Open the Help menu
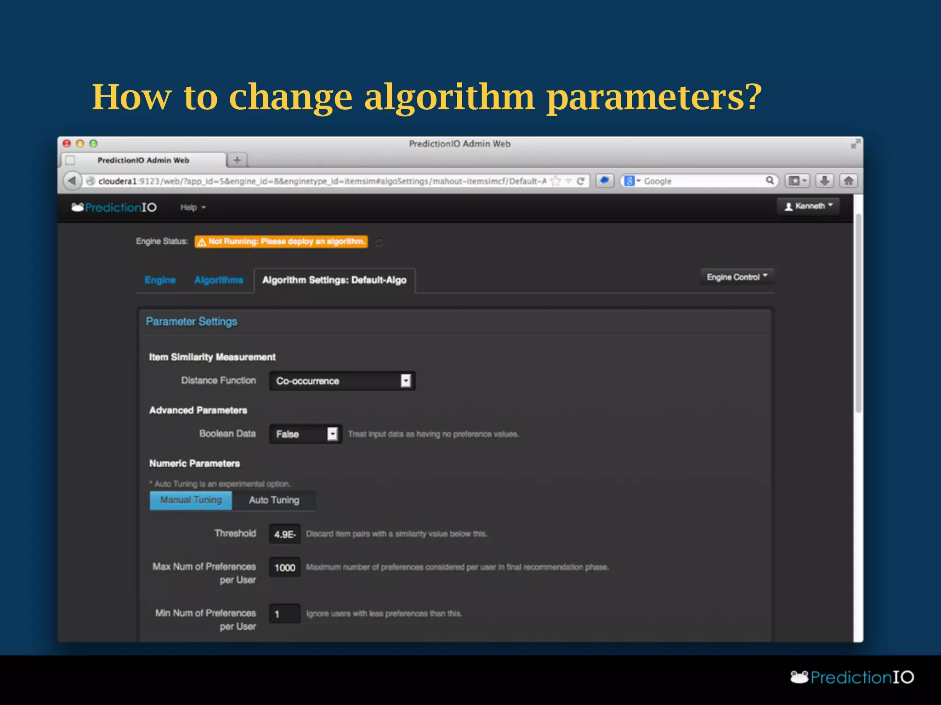 click(x=193, y=207)
